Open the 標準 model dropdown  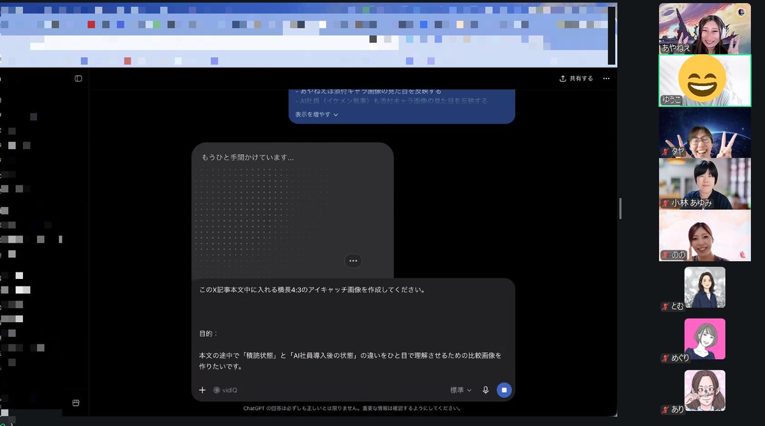coord(461,390)
